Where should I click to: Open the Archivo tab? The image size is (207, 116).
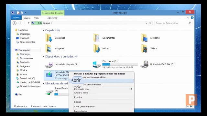(16, 18)
